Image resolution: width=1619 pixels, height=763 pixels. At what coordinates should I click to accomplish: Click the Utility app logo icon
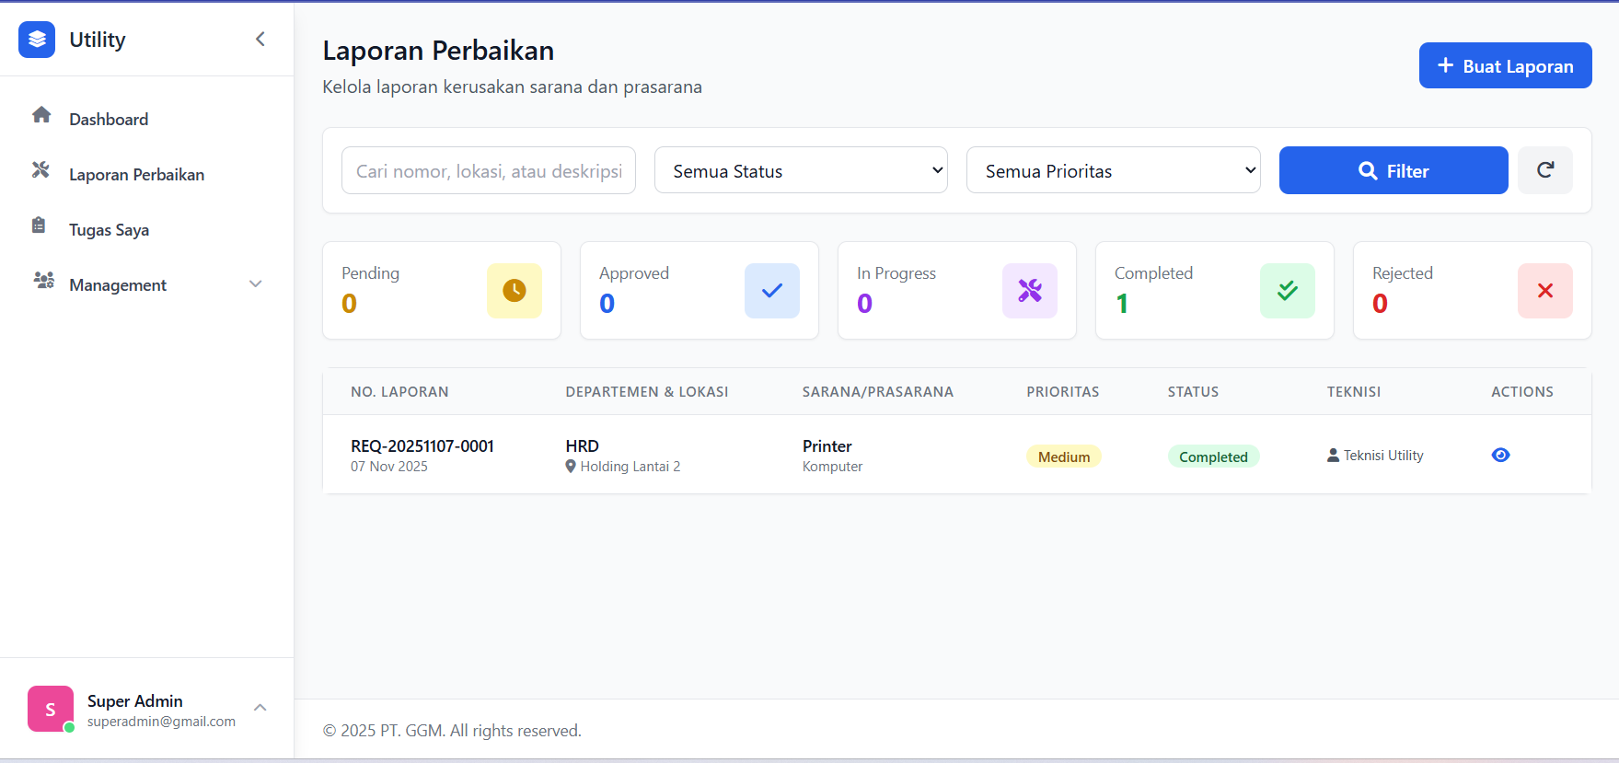point(37,40)
